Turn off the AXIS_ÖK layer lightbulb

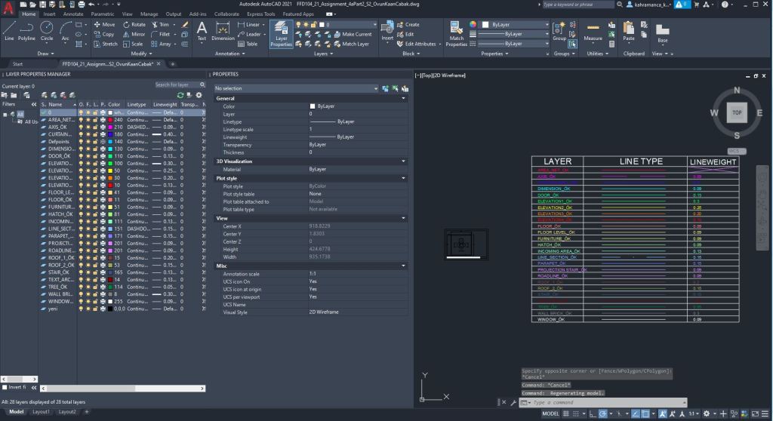pos(82,127)
